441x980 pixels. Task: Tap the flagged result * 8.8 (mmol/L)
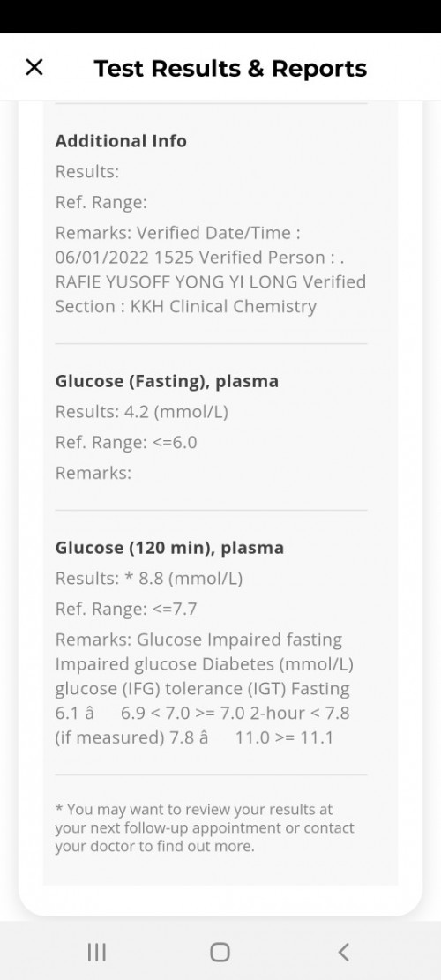(183, 579)
